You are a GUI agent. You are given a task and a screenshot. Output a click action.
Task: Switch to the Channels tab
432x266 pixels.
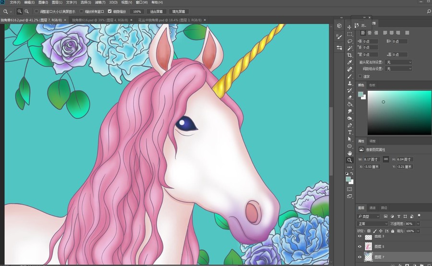pos(372,208)
